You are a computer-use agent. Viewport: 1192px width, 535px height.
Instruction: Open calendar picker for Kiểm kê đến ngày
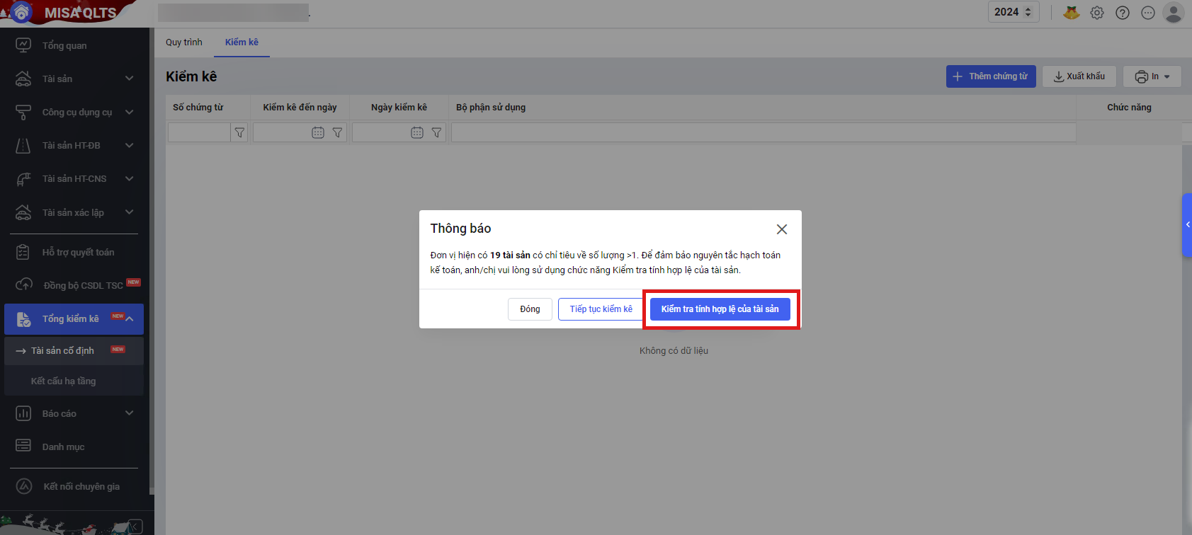318,132
